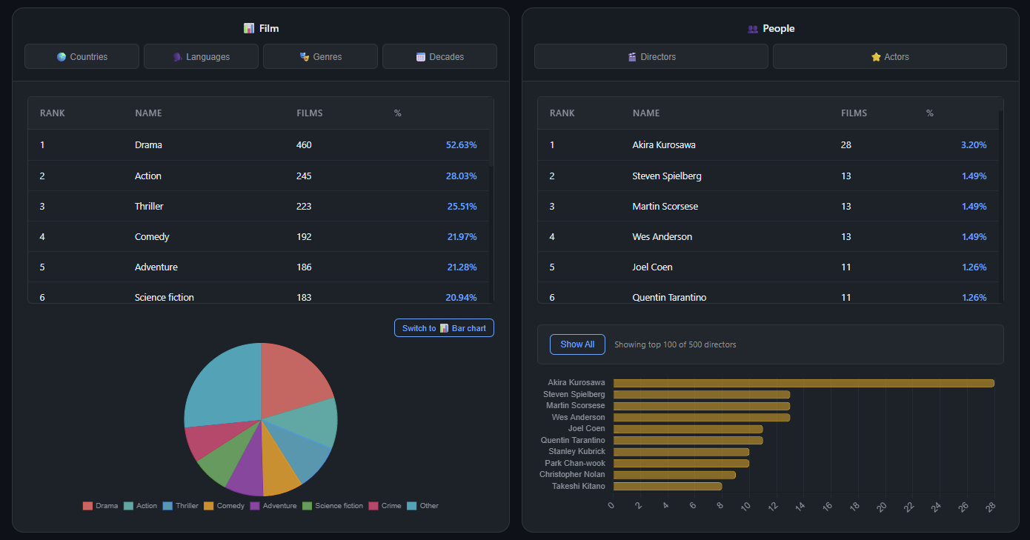Select the Directors tab
This screenshot has width=1030, height=540.
pos(651,56)
